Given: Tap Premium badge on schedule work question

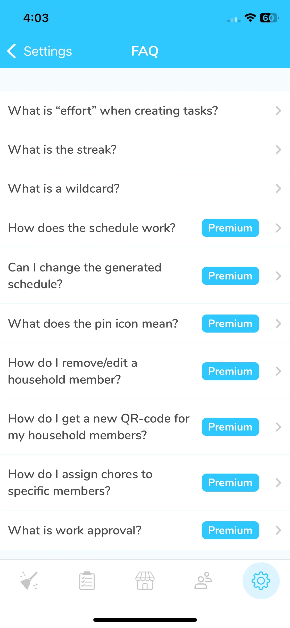Looking at the screenshot, I should 230,228.
